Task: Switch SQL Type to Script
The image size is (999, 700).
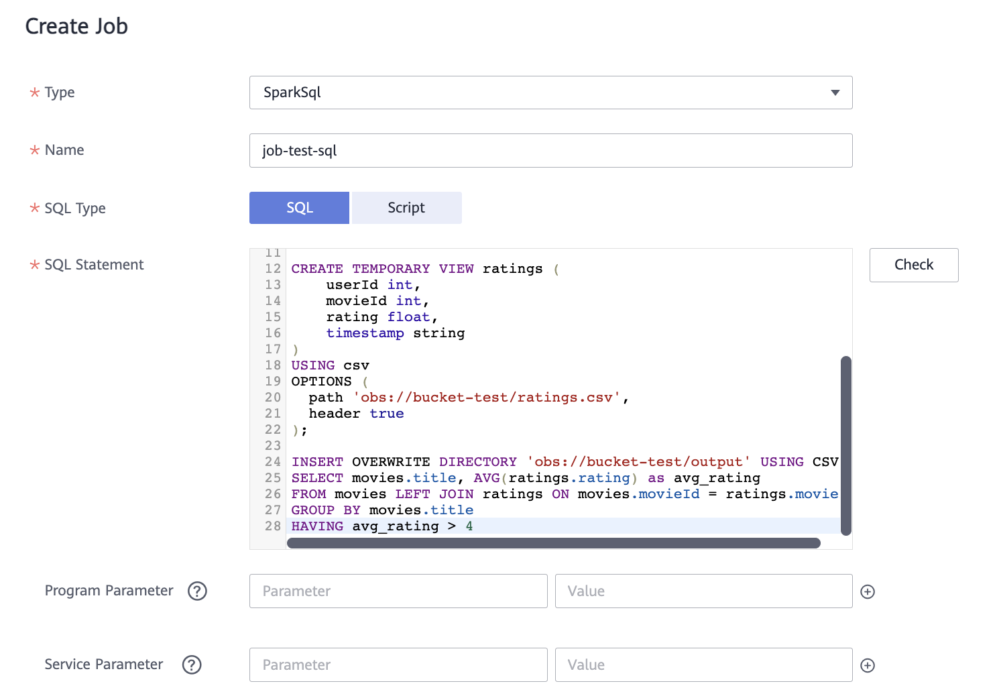Action: coord(406,208)
